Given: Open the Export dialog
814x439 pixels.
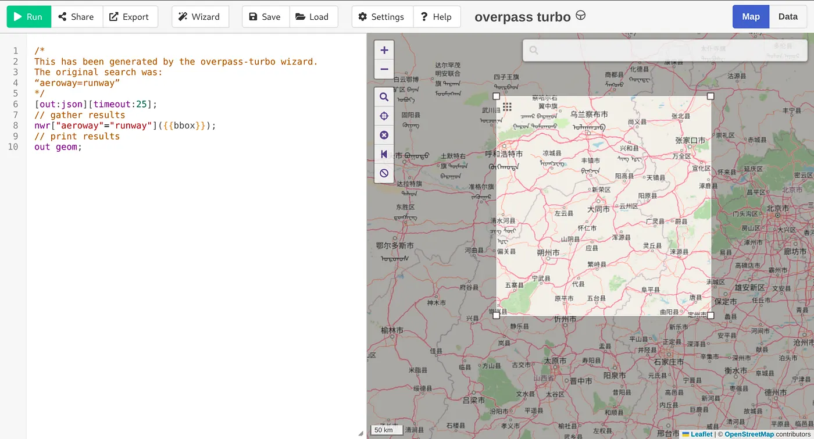Looking at the screenshot, I should 130,17.
